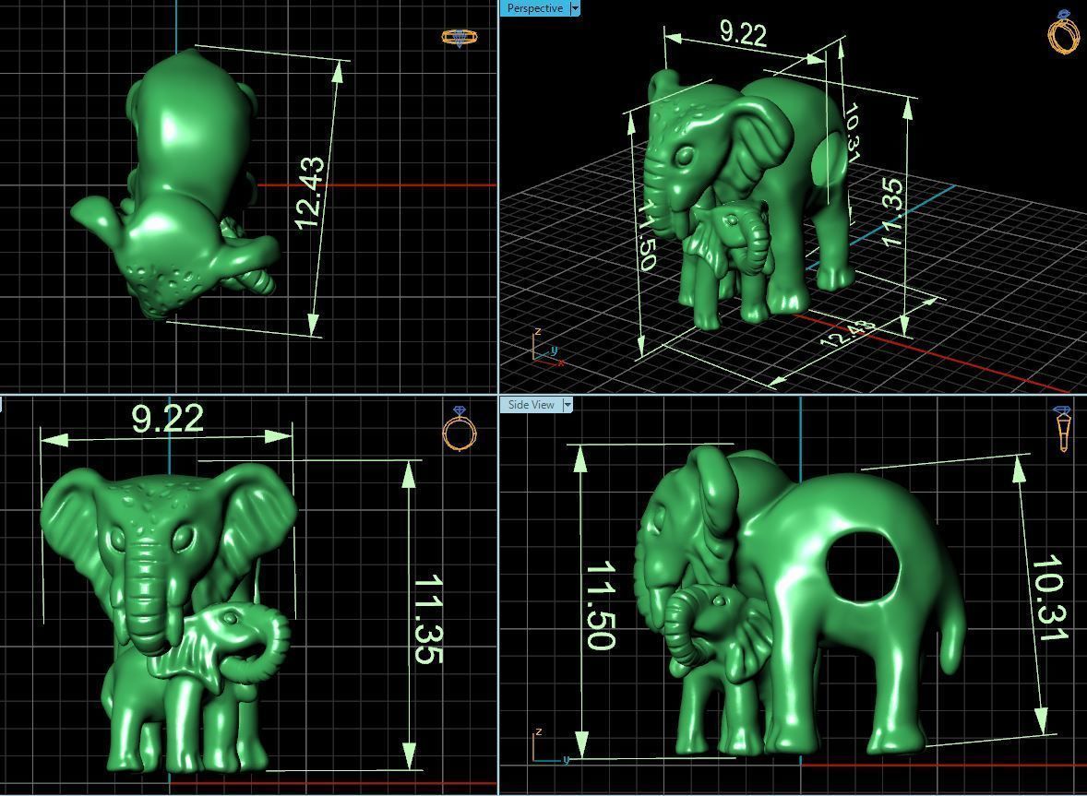Select the 11.35 dimension in the front viewport
The width and height of the screenshot is (1087, 796).
(428, 619)
